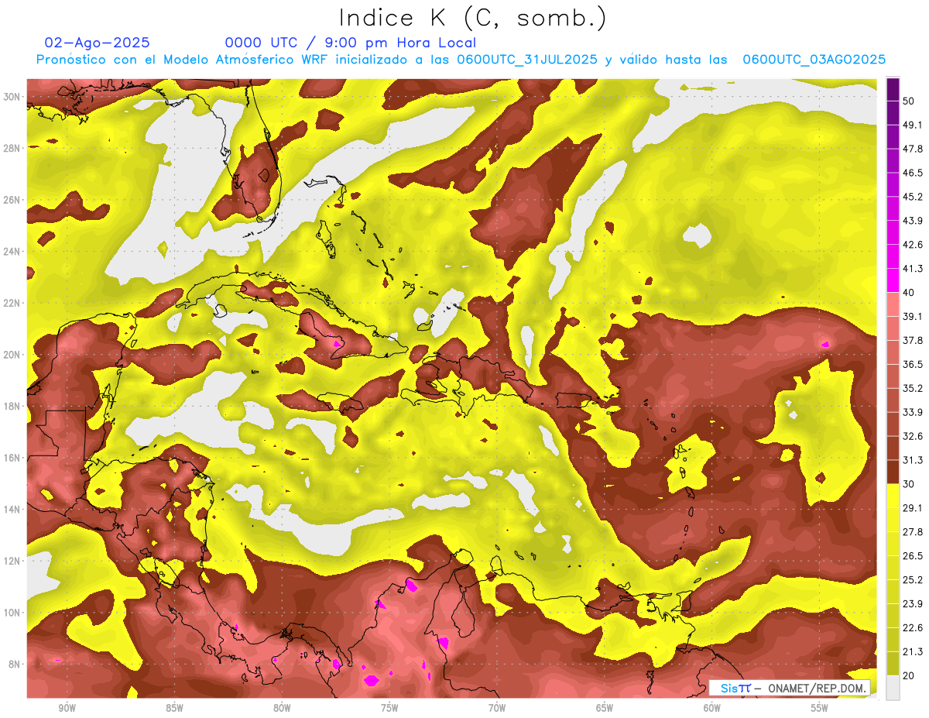The width and height of the screenshot is (929, 718).
Task: Select the latitude label "8N"
Action: (15, 664)
